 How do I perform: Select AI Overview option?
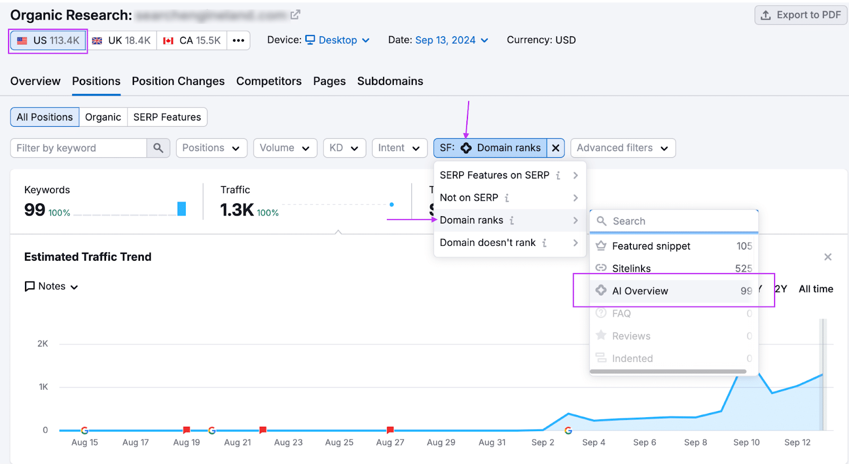click(x=674, y=291)
